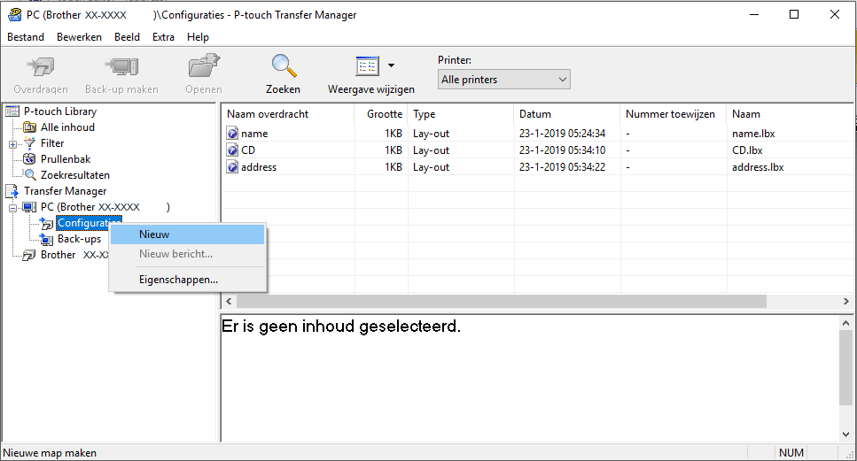The height and width of the screenshot is (461, 857).
Task: Open the Extra menu
Action: pyautogui.click(x=163, y=37)
